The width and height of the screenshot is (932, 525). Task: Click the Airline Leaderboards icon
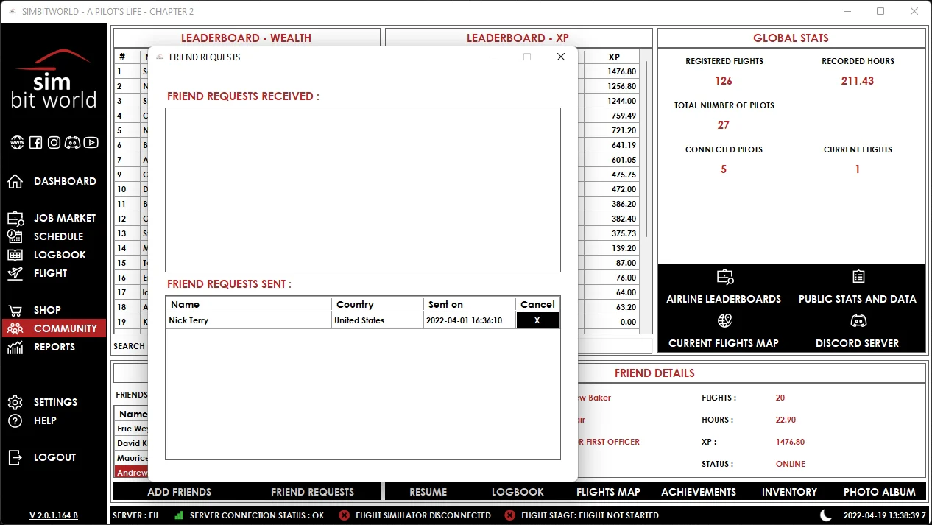724,277
